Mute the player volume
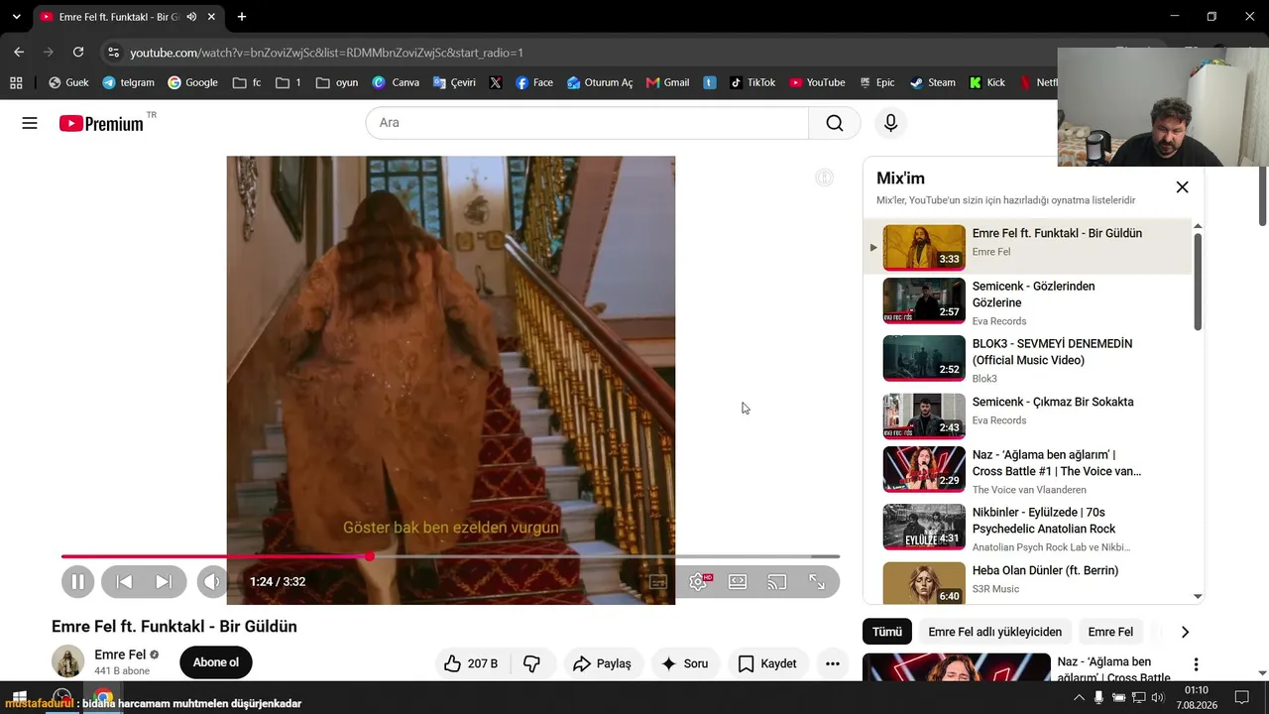The height and width of the screenshot is (714, 1269). point(211,582)
